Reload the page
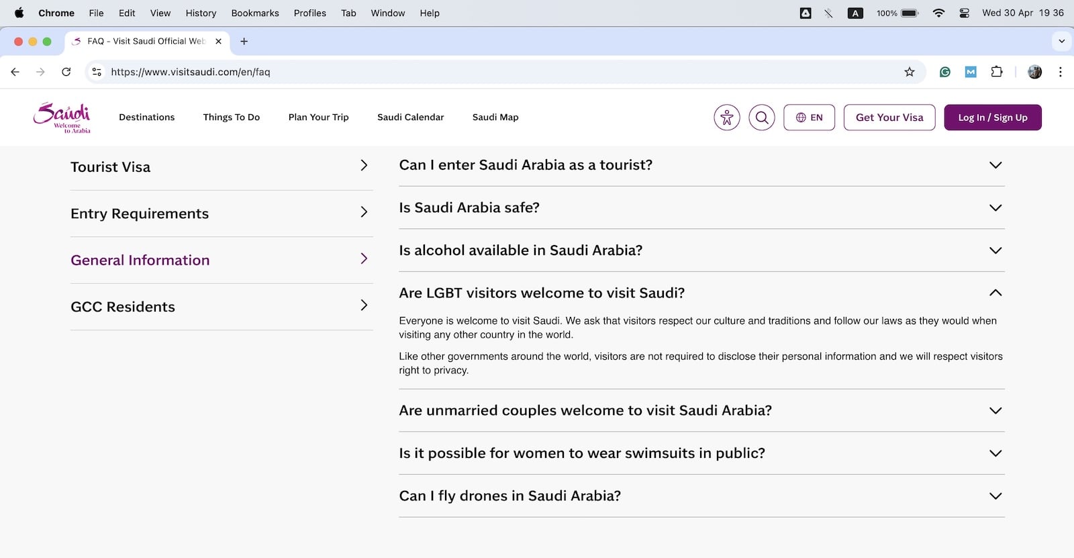 (66, 72)
